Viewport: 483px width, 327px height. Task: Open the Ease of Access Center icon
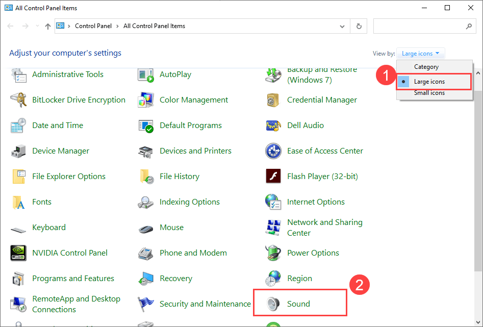273,151
